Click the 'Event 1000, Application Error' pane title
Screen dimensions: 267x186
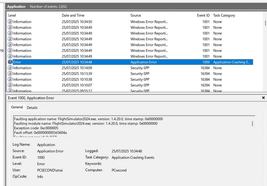point(31,98)
